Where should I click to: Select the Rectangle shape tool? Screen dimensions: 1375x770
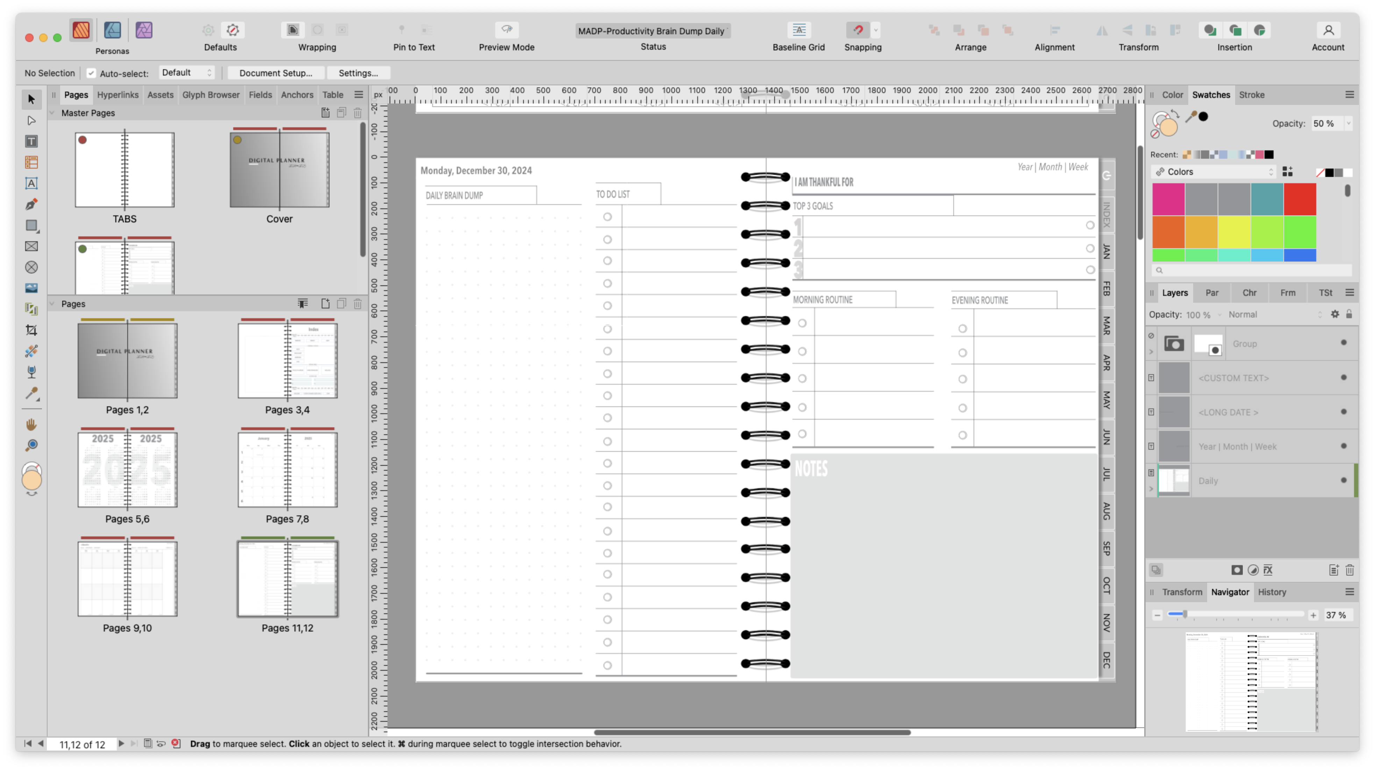[31, 225]
